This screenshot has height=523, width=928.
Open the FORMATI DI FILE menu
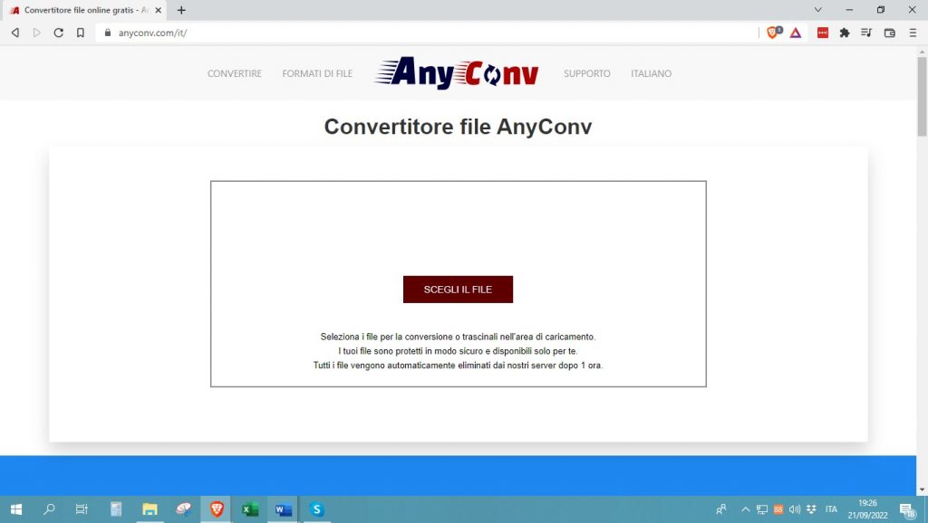tap(317, 73)
